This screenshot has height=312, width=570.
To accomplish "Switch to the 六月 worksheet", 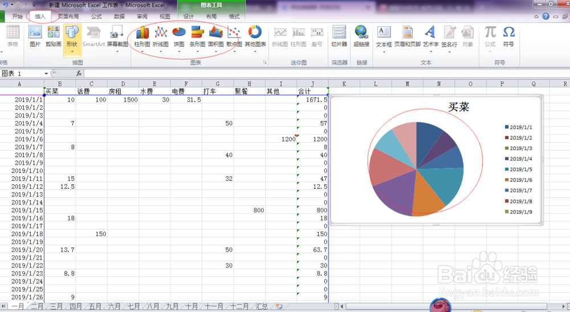I will [x=114, y=306].
